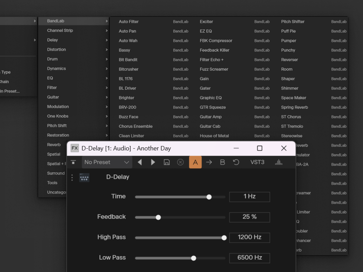Click the VST3 format label
The height and width of the screenshot is (272, 363).
coord(257,162)
